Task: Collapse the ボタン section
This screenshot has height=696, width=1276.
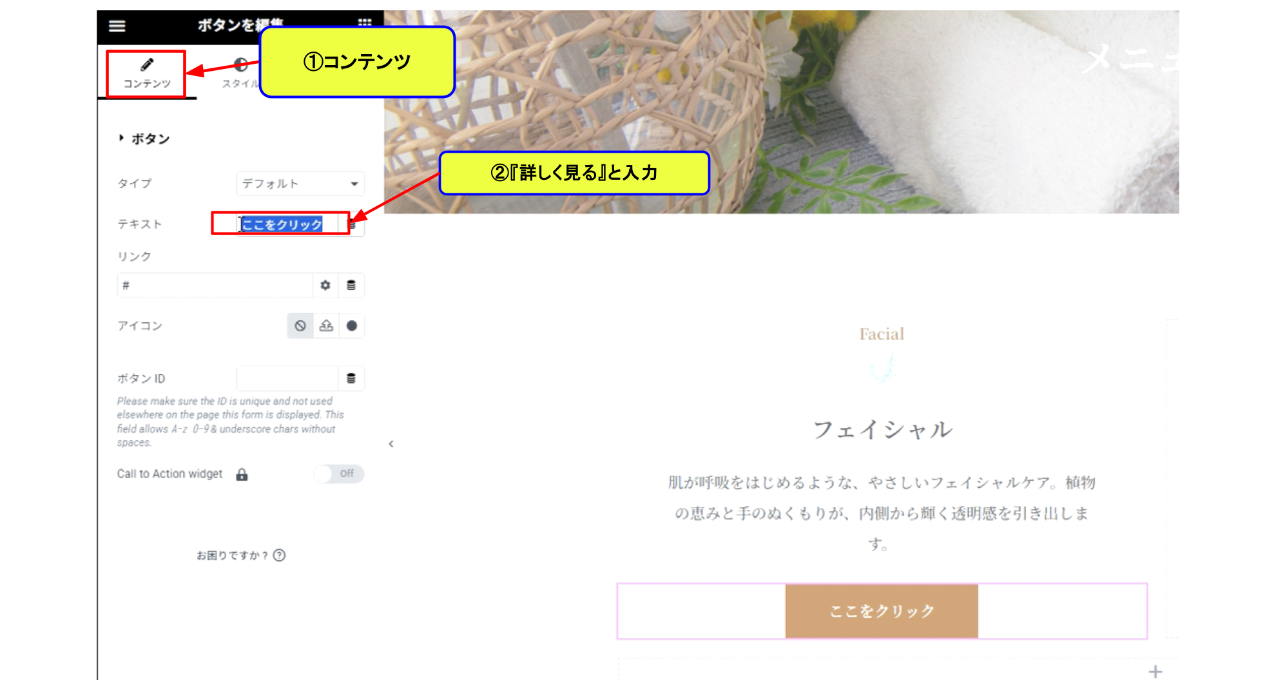Action: tap(144, 139)
